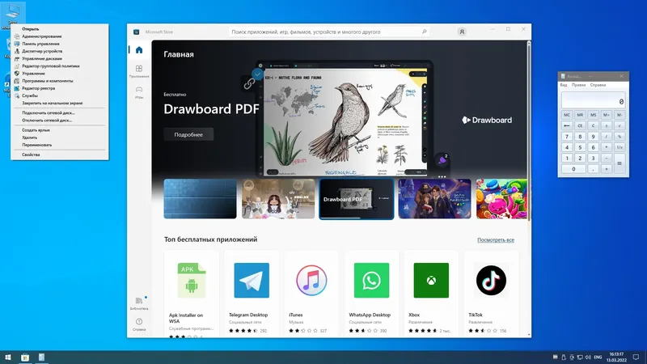Screen dimensions: 647x364
Task: Click the MR key in Calculator
Action: coord(580,115)
